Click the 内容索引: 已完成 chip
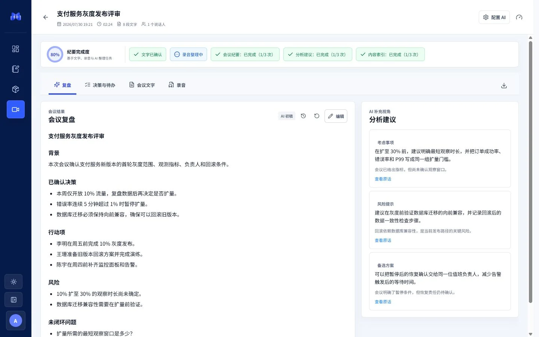This screenshot has height=337, width=539. pyautogui.click(x=390, y=54)
